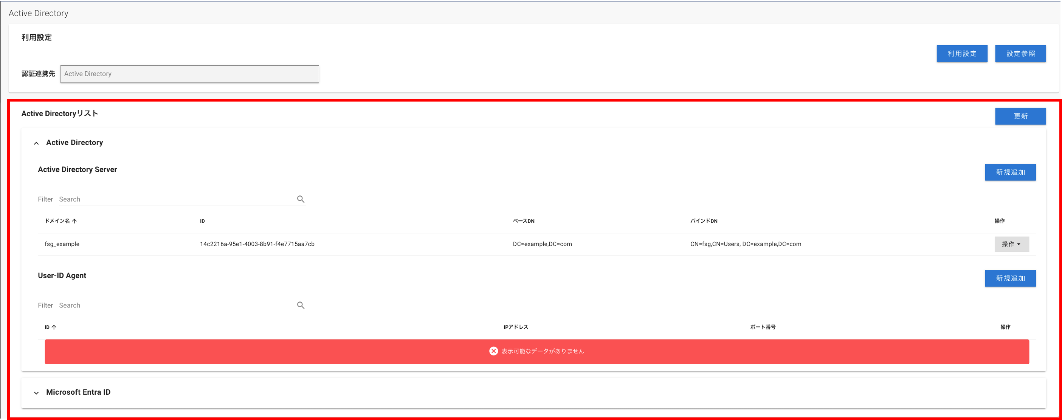
Task: Click the IPアドレス column header
Action: coord(515,327)
